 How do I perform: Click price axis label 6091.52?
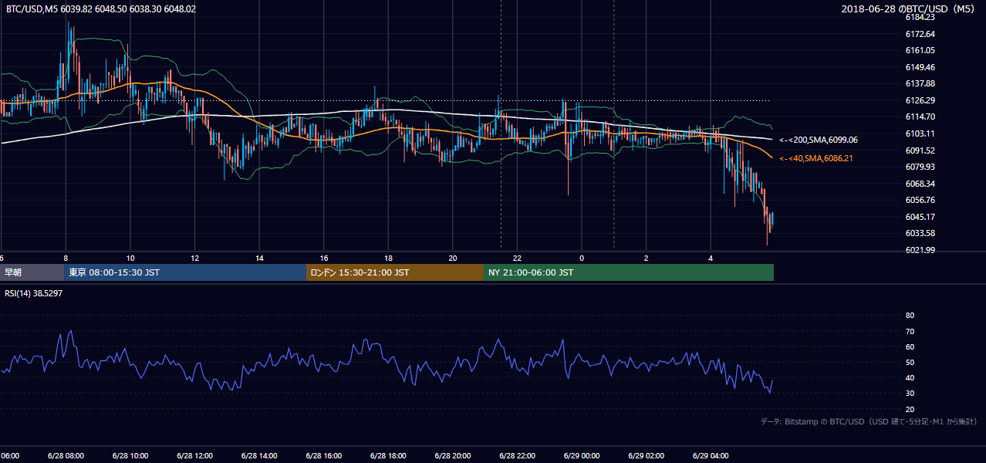(x=920, y=150)
